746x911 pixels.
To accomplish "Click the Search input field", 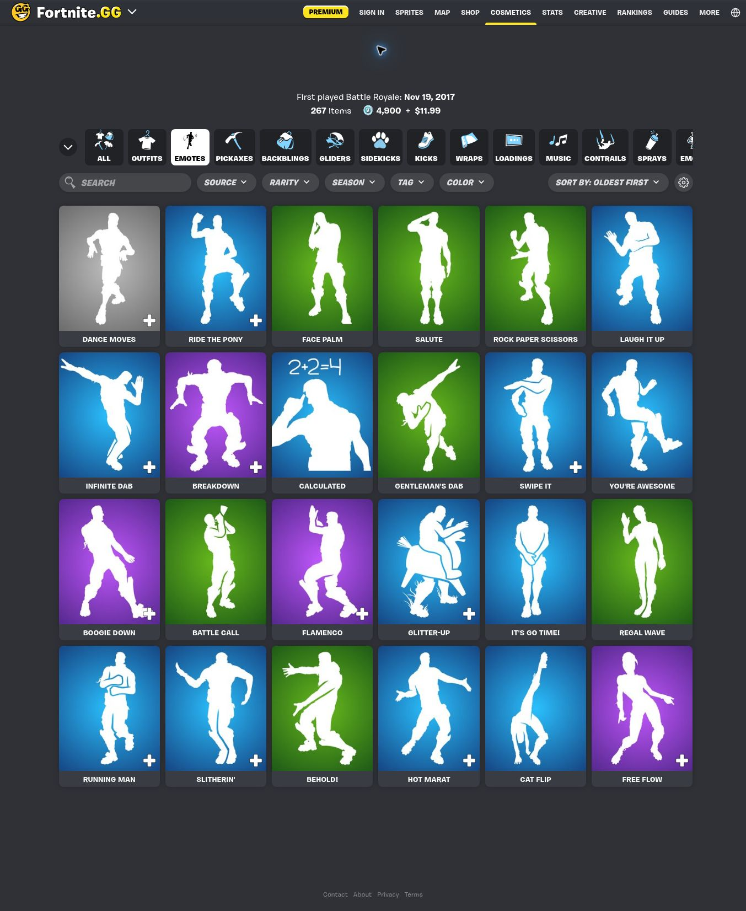I will point(125,183).
